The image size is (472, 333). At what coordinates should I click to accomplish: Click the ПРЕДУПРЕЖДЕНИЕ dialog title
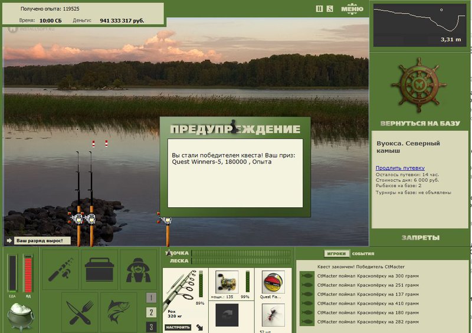(x=235, y=129)
